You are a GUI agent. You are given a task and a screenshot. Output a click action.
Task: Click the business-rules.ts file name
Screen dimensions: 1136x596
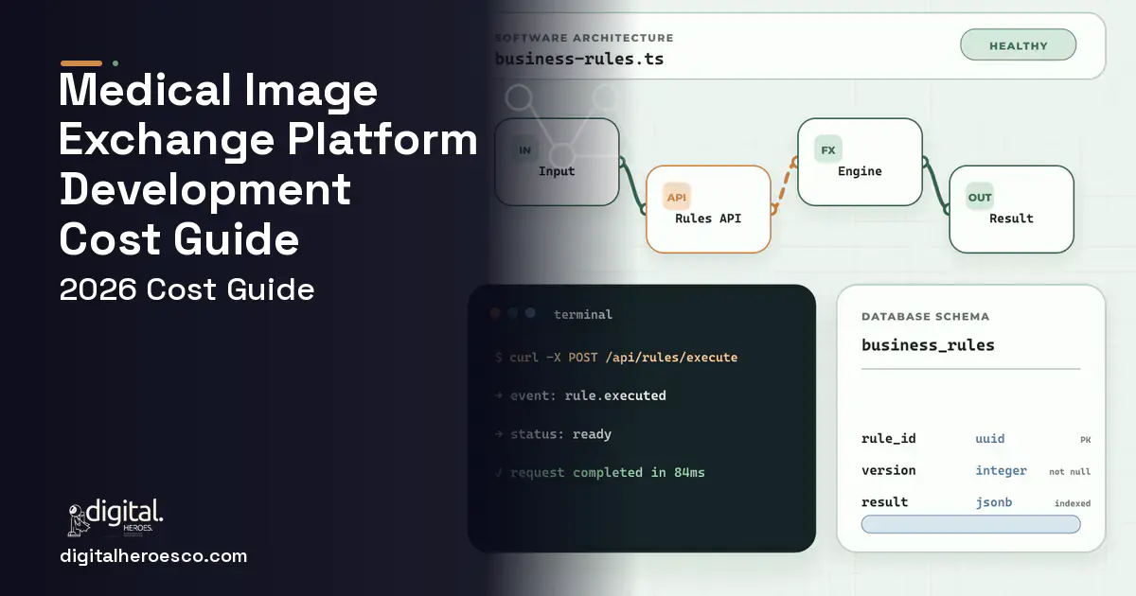point(579,59)
